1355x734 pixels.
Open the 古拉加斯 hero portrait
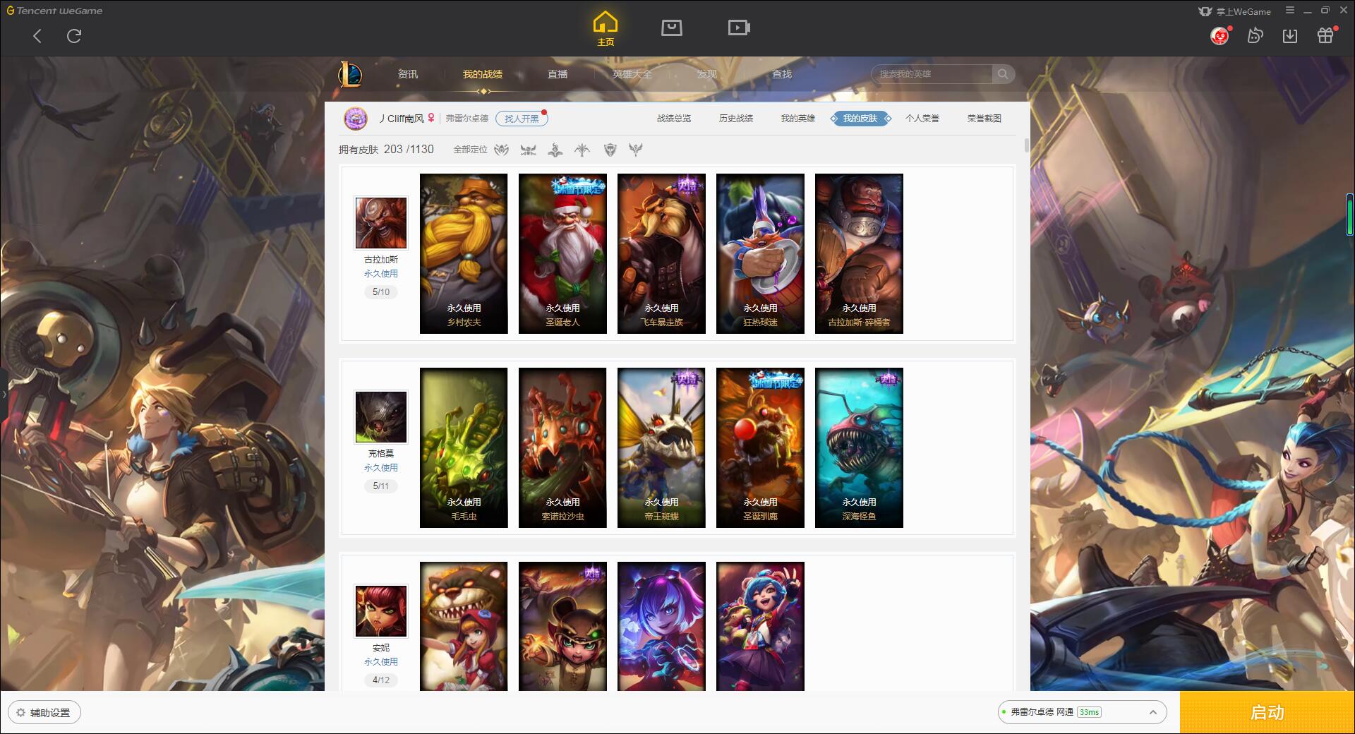[x=381, y=223]
